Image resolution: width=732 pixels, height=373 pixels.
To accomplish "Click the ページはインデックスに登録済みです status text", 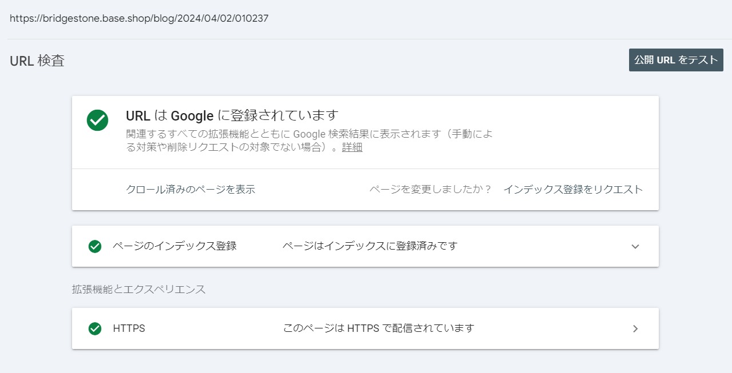I will [x=370, y=246].
